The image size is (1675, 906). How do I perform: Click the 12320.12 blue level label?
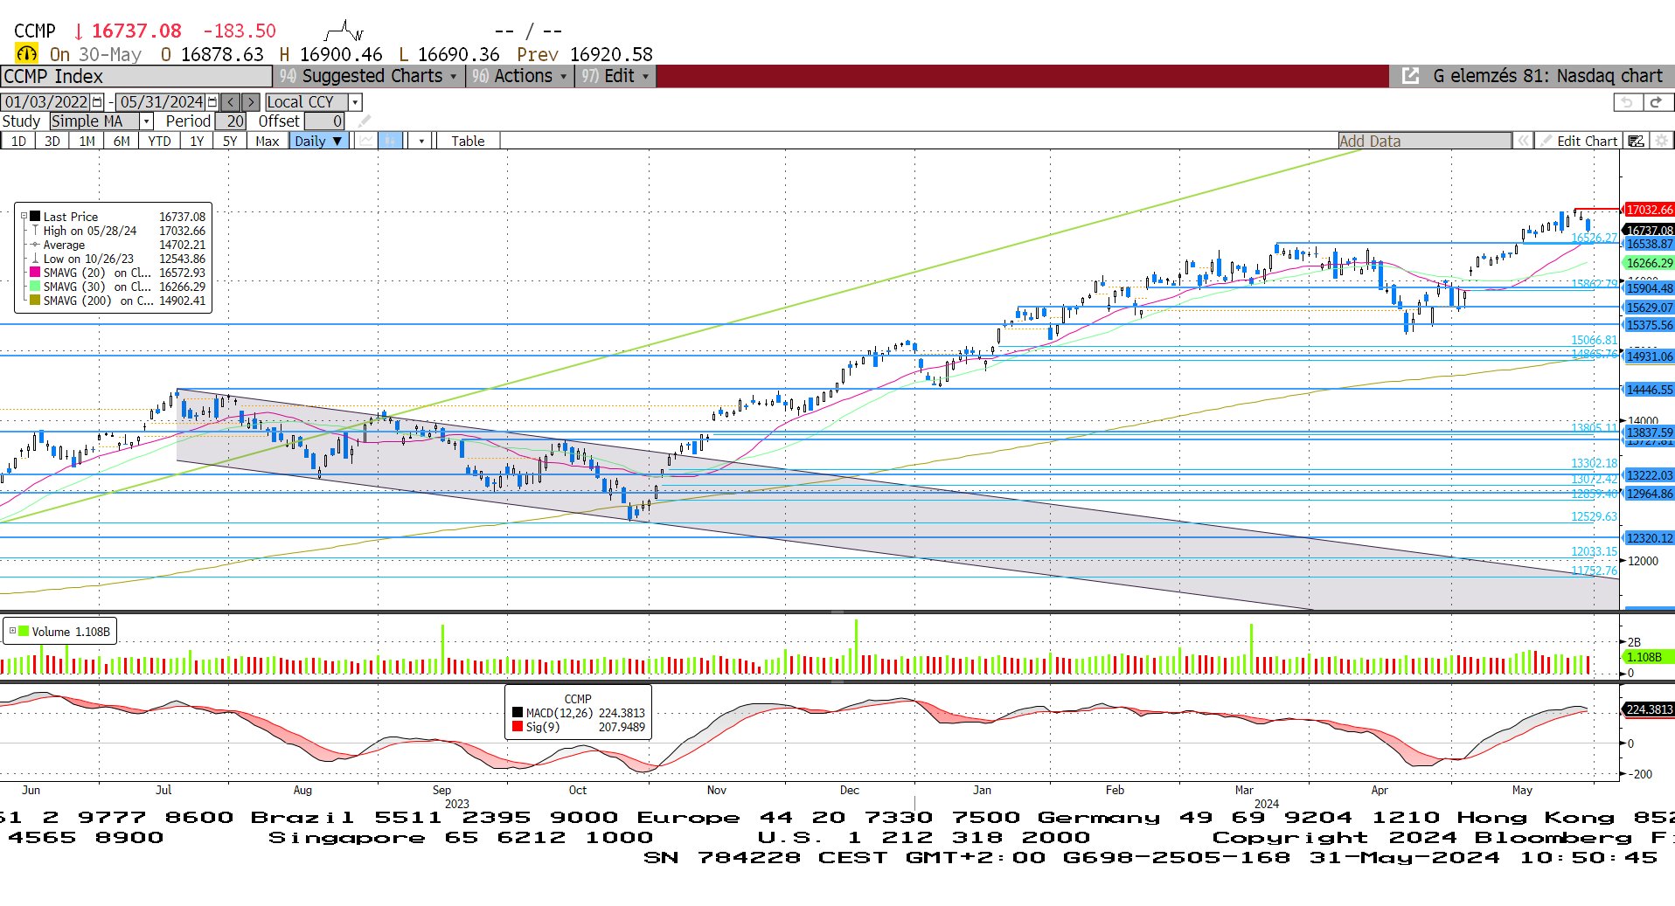point(1649,538)
